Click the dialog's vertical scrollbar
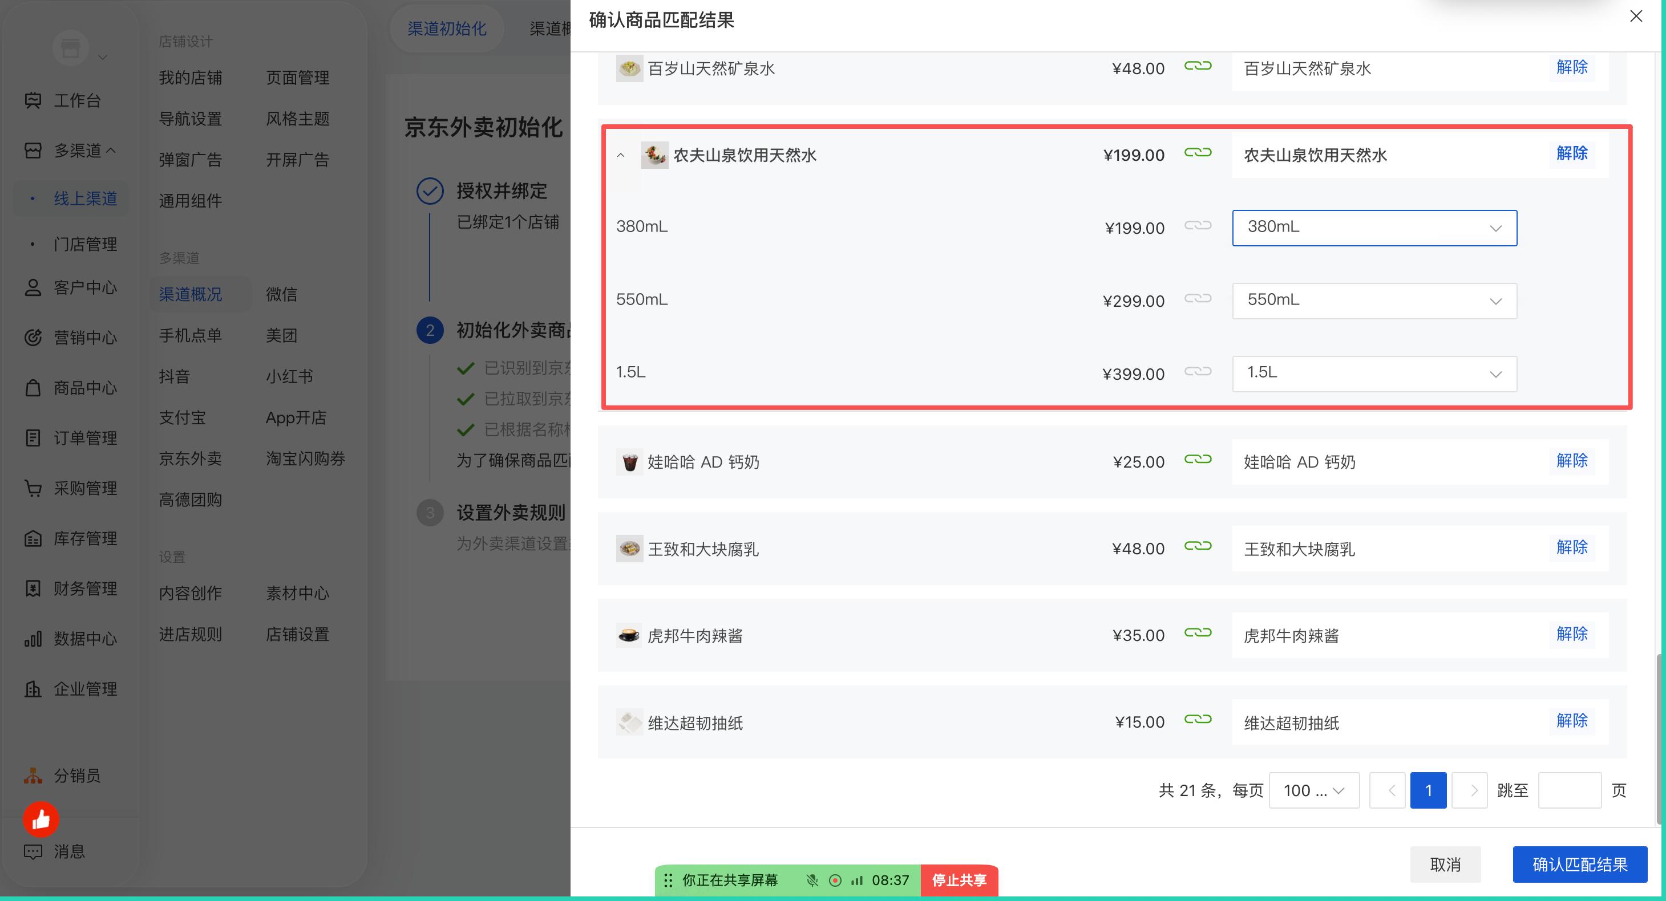Screen dimensions: 1666x901 (x=1660, y=739)
